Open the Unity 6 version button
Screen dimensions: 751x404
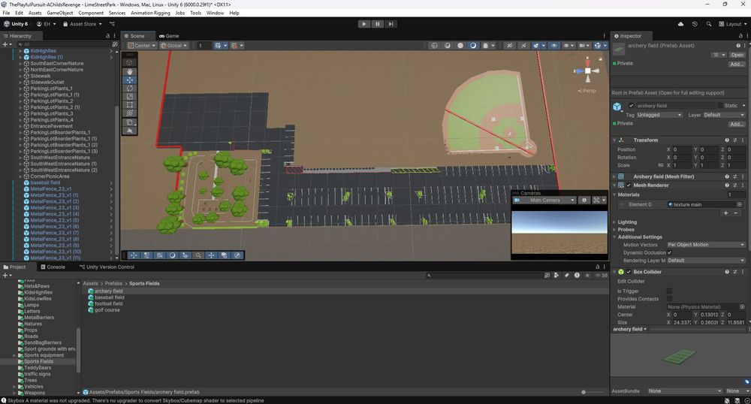click(16, 24)
